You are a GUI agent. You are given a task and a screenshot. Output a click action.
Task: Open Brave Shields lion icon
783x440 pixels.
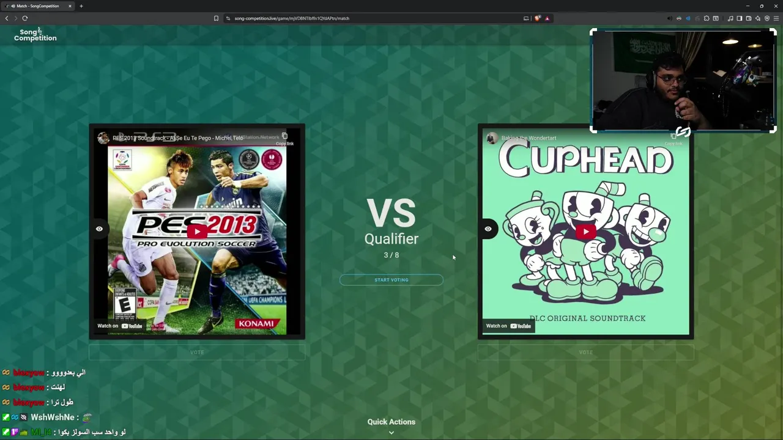coord(538,18)
